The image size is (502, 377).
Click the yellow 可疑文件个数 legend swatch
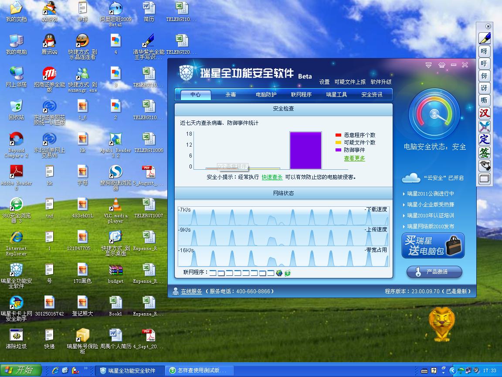click(338, 142)
